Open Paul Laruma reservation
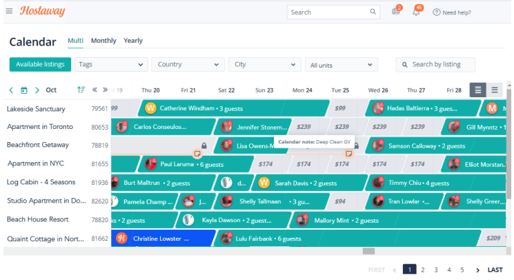 click(x=196, y=164)
